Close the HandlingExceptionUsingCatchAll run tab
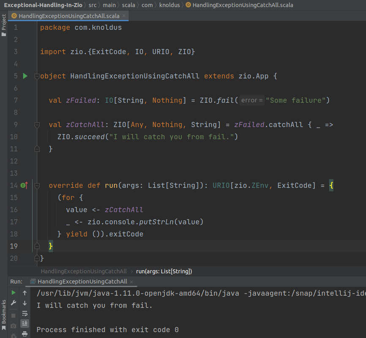Image resolution: width=366 pixels, height=338 pixels. (x=131, y=282)
